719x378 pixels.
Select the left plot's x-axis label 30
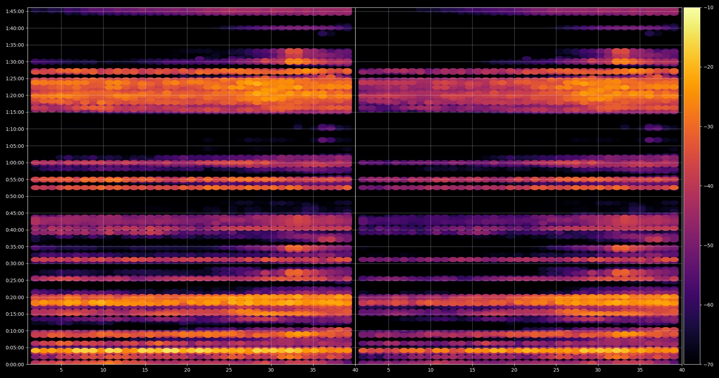(x=271, y=370)
